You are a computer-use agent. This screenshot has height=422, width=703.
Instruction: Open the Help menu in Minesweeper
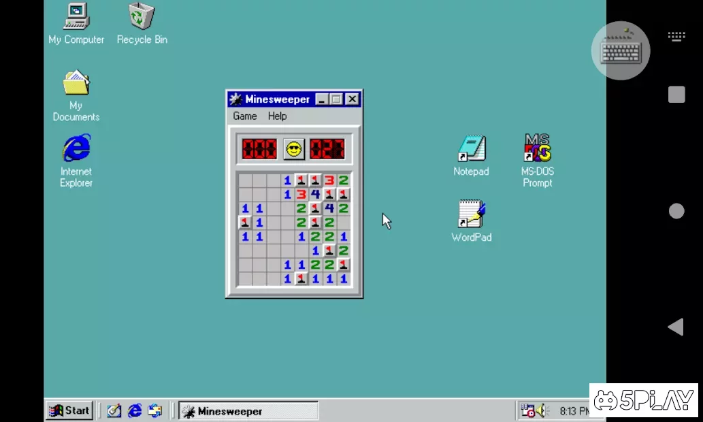pyautogui.click(x=277, y=116)
